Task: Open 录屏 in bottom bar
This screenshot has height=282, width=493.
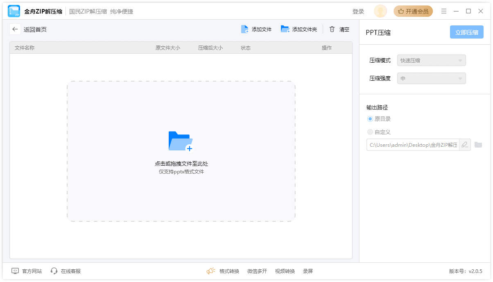Action: [308, 271]
